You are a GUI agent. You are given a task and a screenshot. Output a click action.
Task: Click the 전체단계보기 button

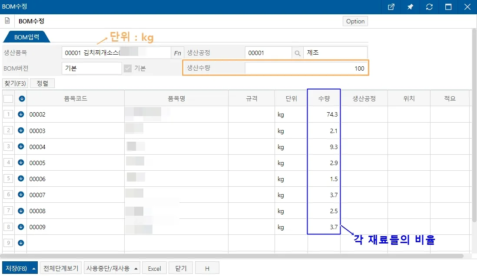[61, 269]
